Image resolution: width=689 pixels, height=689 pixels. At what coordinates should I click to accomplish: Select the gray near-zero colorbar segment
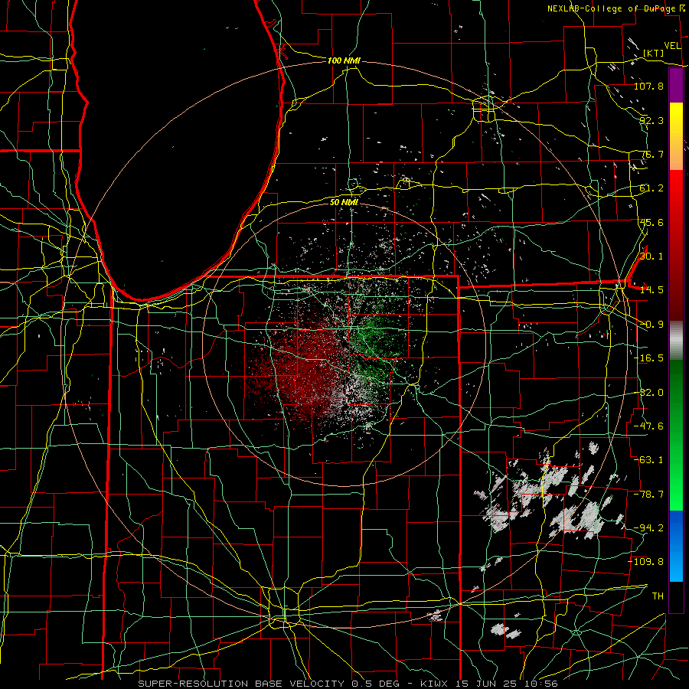pyautogui.click(x=676, y=341)
